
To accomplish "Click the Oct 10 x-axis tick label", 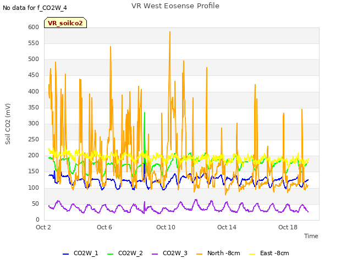I will tap(166, 227).
